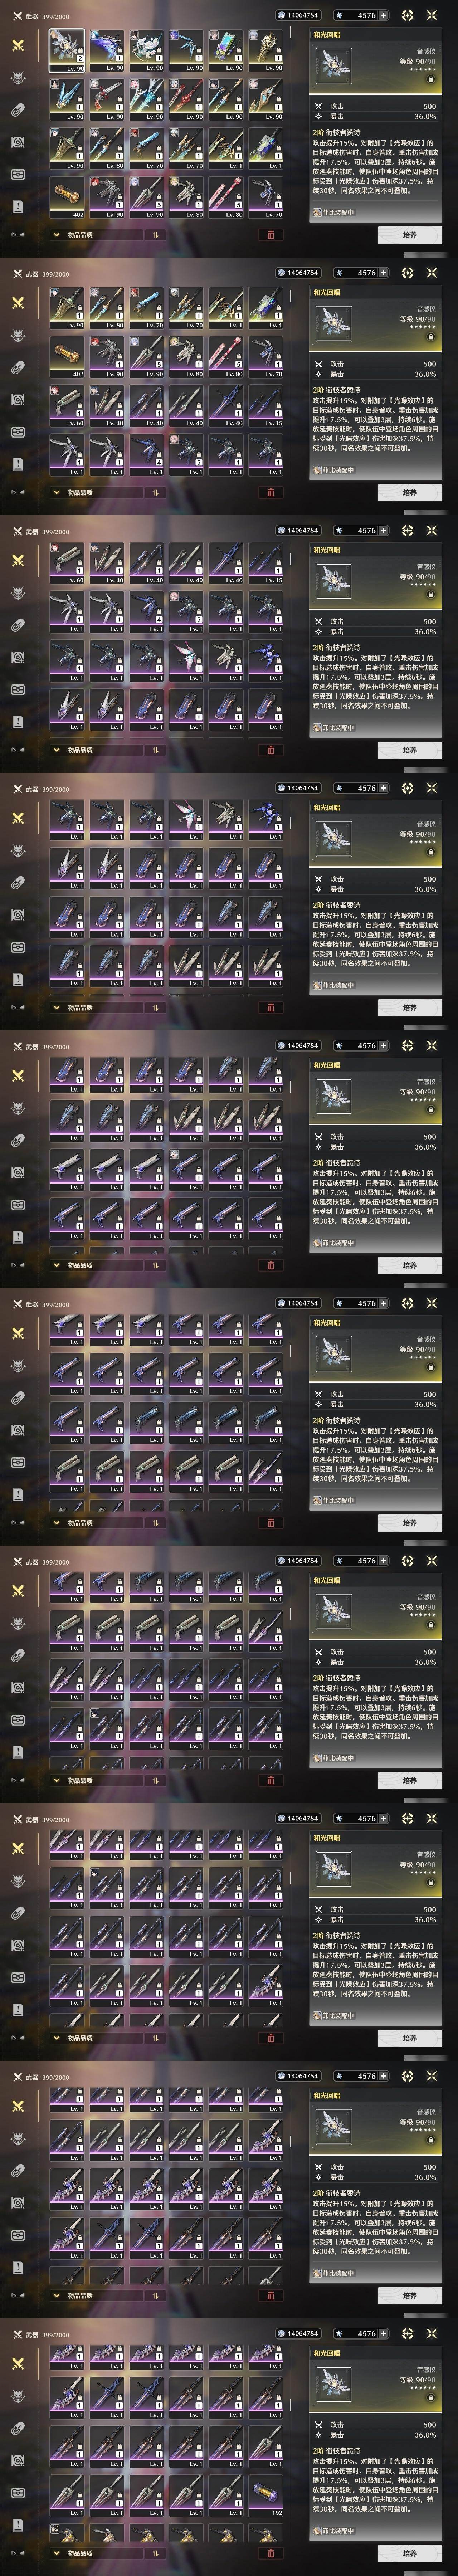
Task: Switch to the supplies tab in topmost sidebar
Action: pyautogui.click(x=17, y=174)
